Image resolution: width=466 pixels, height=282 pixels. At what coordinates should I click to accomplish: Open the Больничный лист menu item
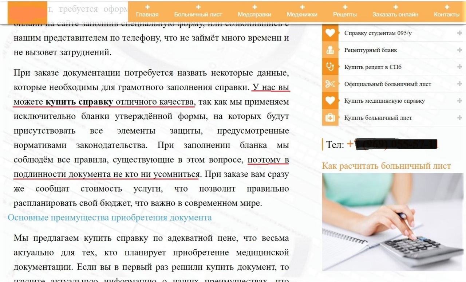[198, 15]
